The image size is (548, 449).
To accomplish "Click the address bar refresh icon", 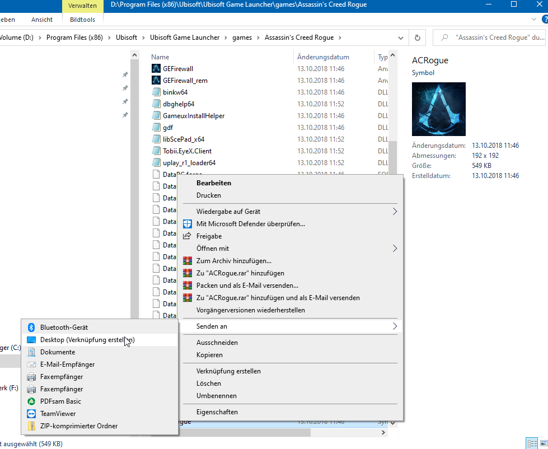I will [x=418, y=38].
